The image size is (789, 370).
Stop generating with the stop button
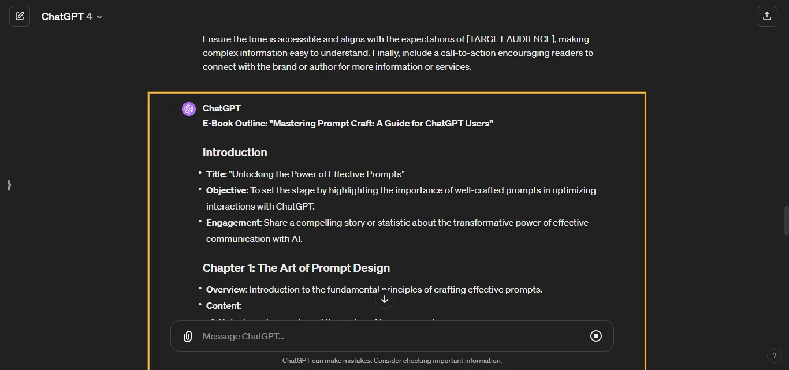596,336
